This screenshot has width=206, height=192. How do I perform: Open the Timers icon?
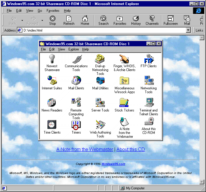click(76, 125)
